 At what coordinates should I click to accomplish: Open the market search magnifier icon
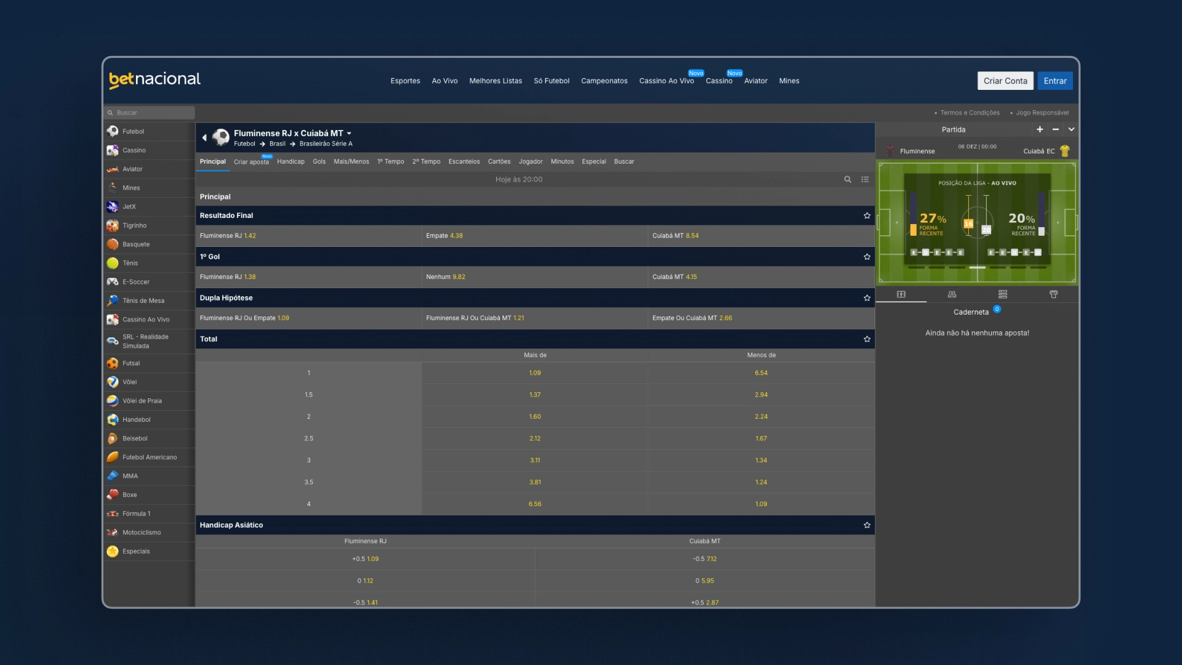(848, 180)
